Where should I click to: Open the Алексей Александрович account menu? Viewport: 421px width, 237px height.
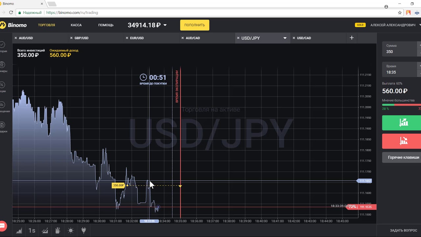(395, 25)
